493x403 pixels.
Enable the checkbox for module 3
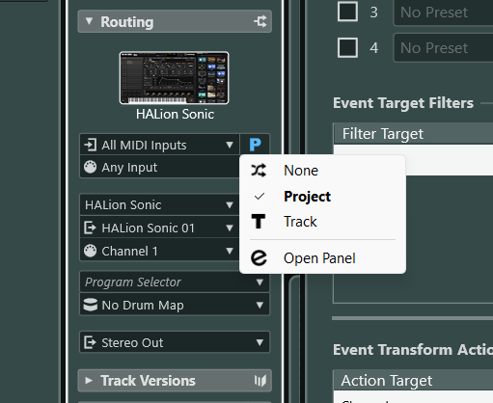(347, 12)
